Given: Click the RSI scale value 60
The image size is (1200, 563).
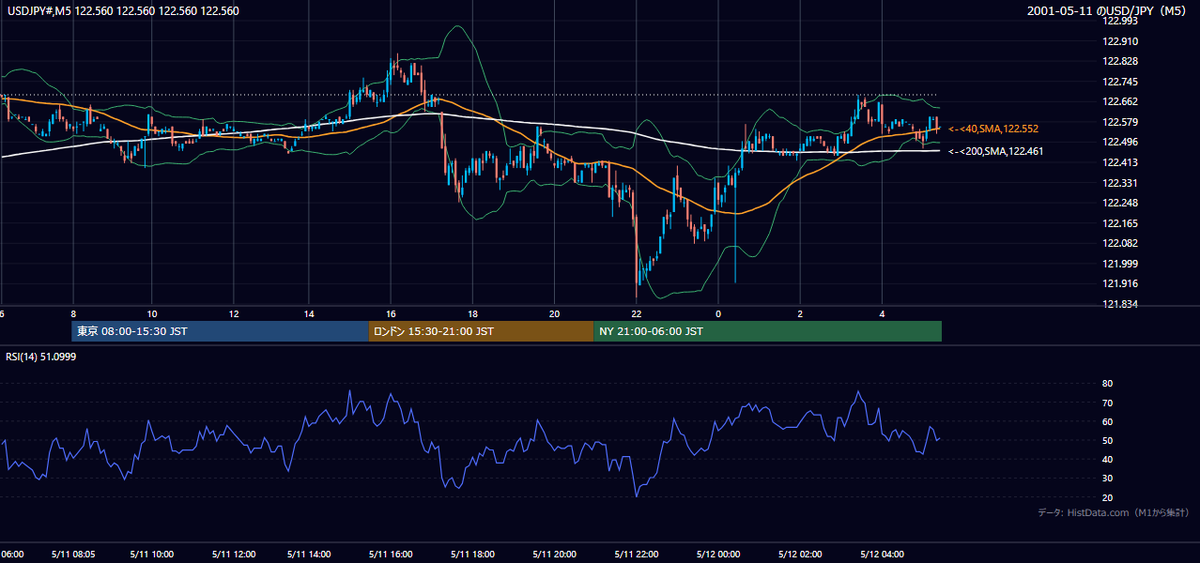Looking at the screenshot, I should tap(1108, 421).
